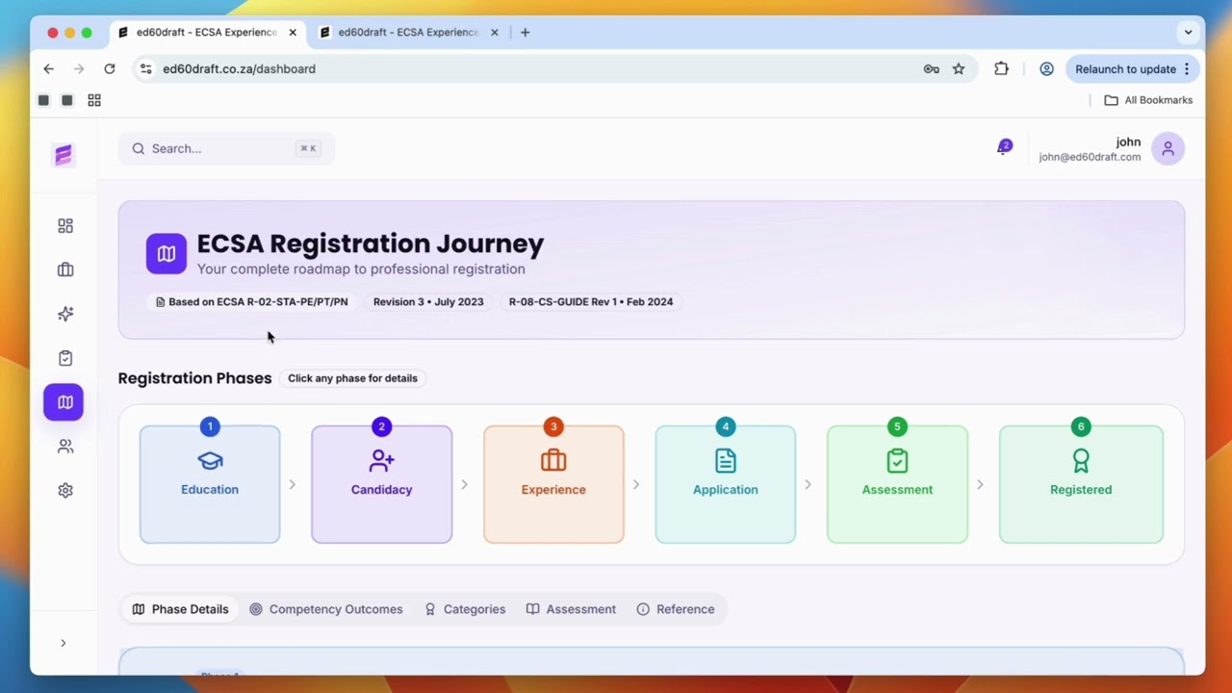Switch to the Reference tab
1232x693 pixels.
tap(676, 609)
